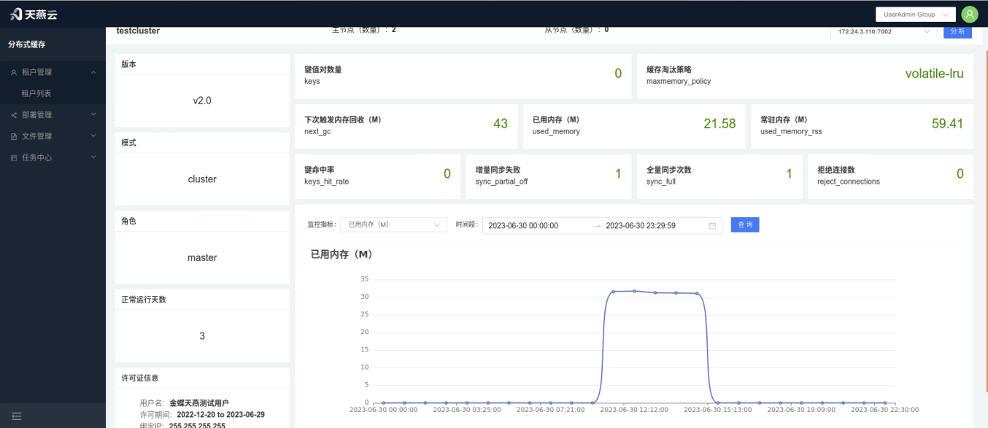Click the license user 金蝶天燕测试用户
Screen dimensions: 988x428
[x=198, y=402]
